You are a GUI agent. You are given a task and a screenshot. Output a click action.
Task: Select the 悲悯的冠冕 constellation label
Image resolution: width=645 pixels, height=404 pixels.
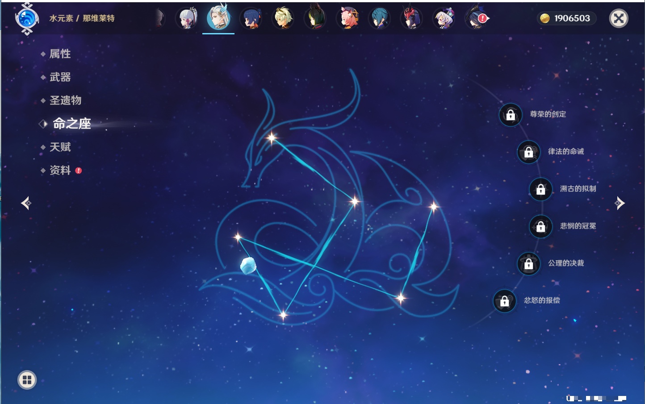pos(578,226)
